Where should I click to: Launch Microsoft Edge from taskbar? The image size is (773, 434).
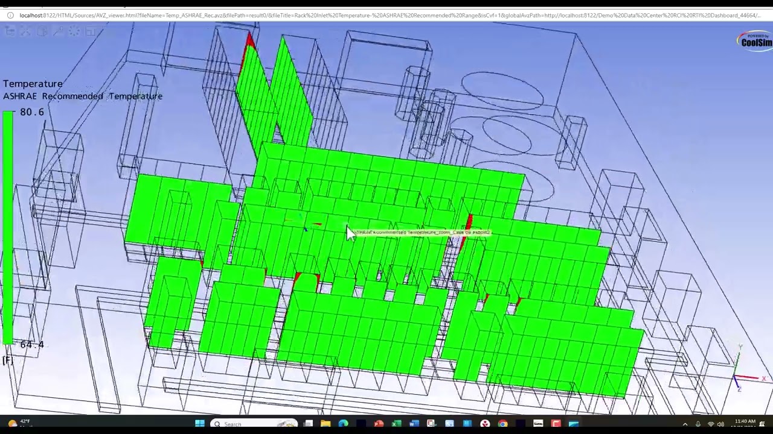[x=343, y=424]
